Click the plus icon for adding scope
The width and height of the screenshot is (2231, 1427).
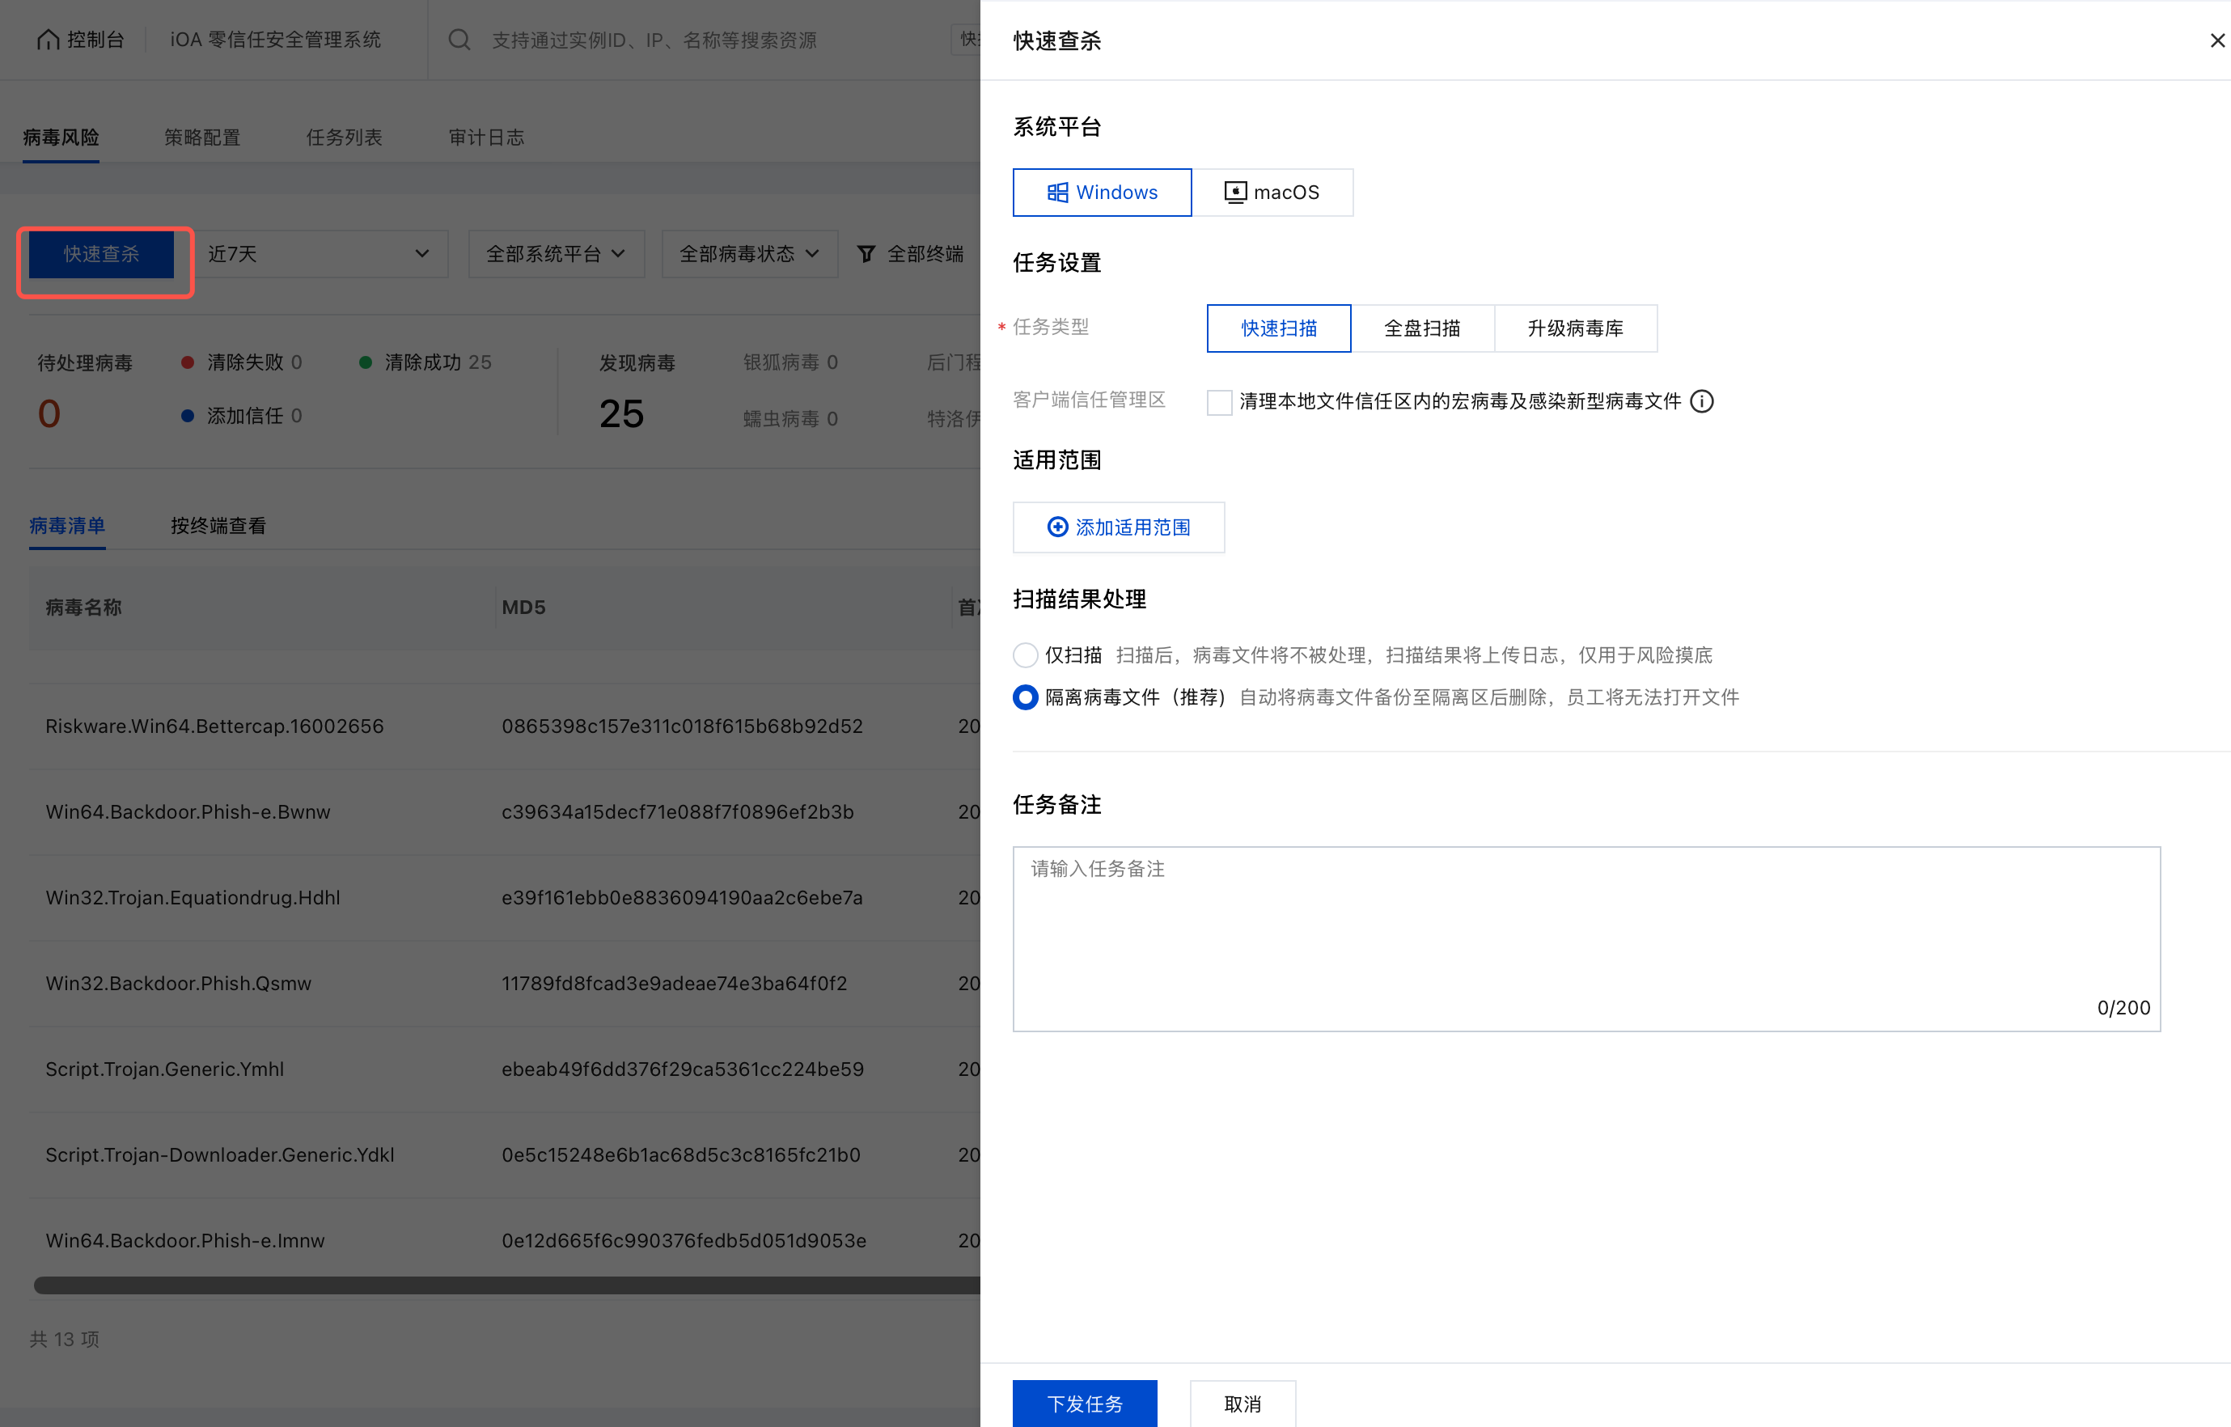point(1057,527)
